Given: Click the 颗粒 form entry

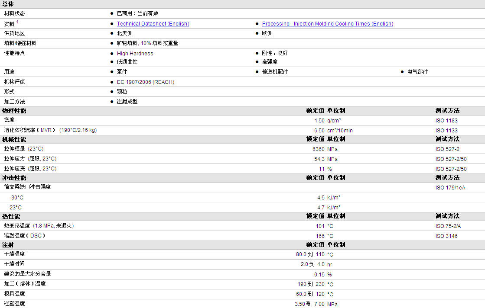Looking at the screenshot, I should click(x=122, y=92).
